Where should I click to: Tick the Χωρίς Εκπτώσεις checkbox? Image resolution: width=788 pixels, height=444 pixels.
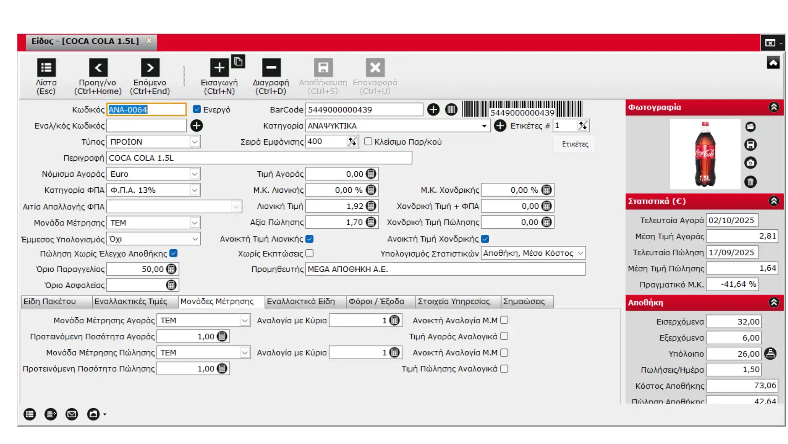(x=310, y=253)
